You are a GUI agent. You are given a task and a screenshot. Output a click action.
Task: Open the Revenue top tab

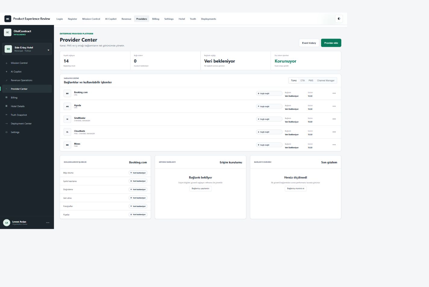point(126,19)
